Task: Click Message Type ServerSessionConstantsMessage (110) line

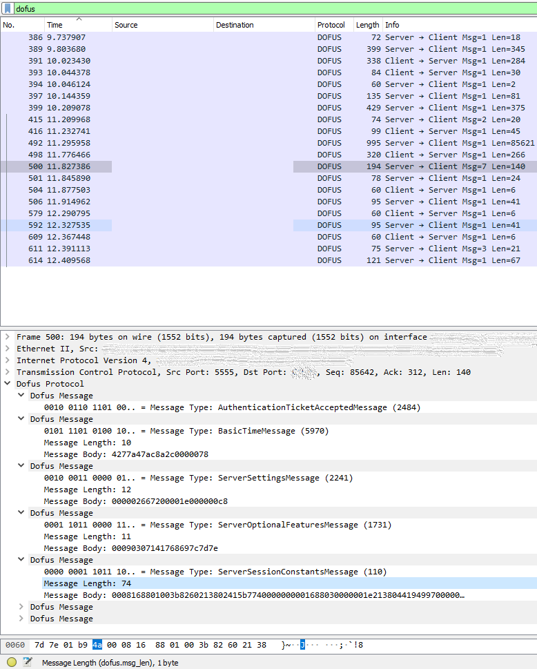Action: coord(215,572)
